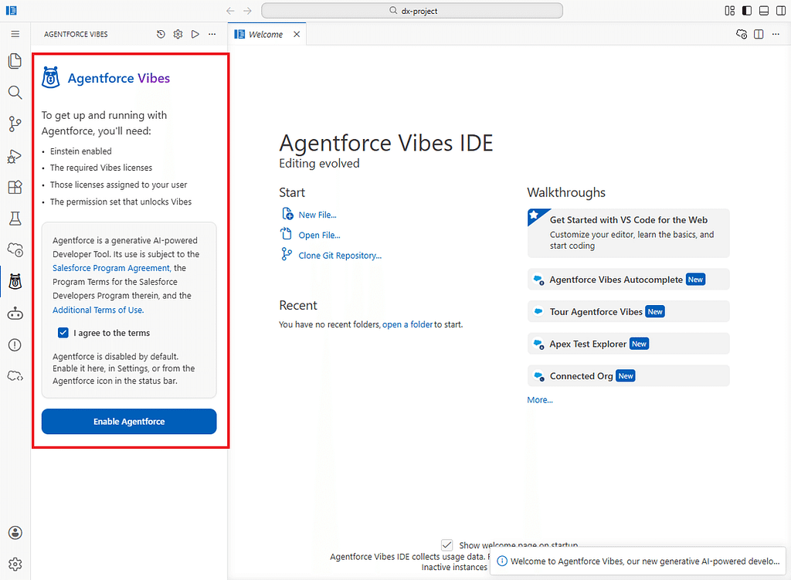Open Connected Org walkthrough
Image resolution: width=791 pixels, height=580 pixels.
629,376
